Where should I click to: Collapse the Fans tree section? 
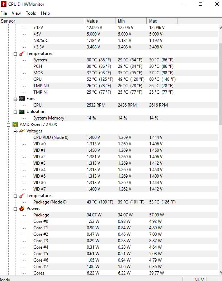click(x=15, y=99)
